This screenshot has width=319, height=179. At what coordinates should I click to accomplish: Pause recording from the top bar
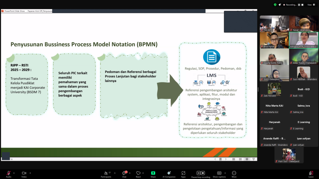pyautogui.click(x=299, y=5)
